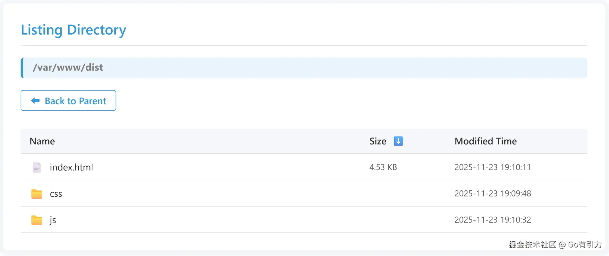Click the css folder icon
Viewport: 609px width, 256px height.
37,194
